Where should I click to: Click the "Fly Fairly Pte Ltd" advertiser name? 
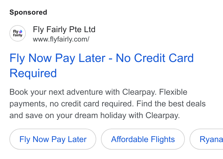pyautogui.click(x=64, y=30)
